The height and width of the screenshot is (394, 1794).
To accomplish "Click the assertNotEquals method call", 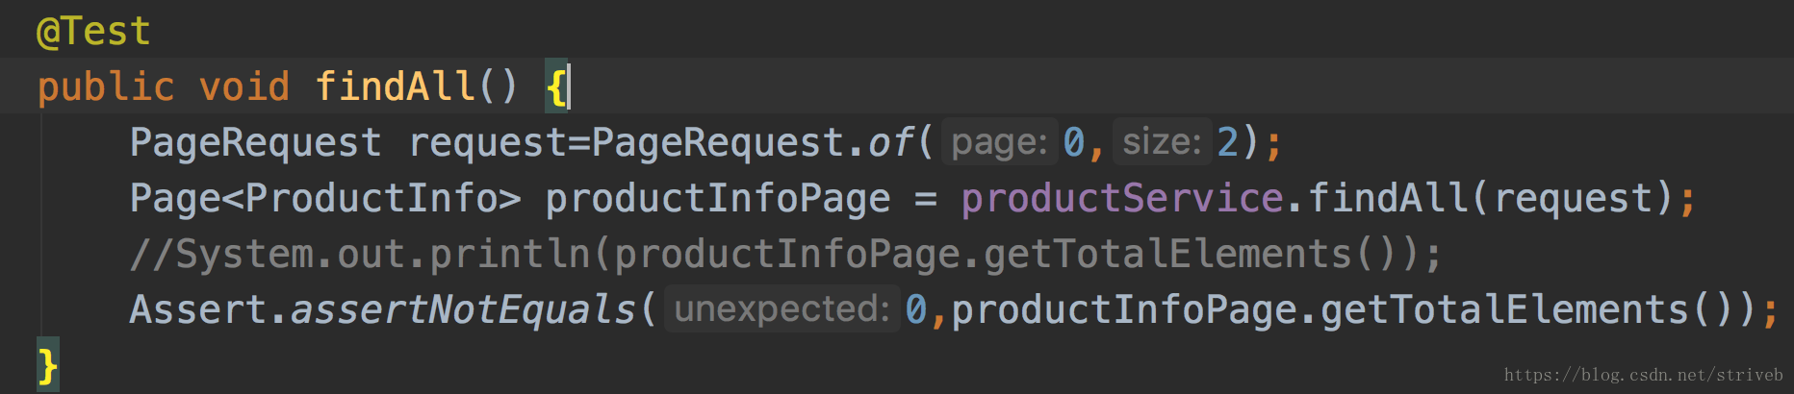I will pyautogui.click(x=463, y=309).
